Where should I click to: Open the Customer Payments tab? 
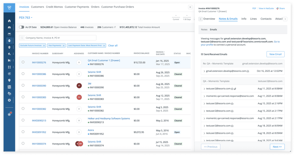coord(77,7)
